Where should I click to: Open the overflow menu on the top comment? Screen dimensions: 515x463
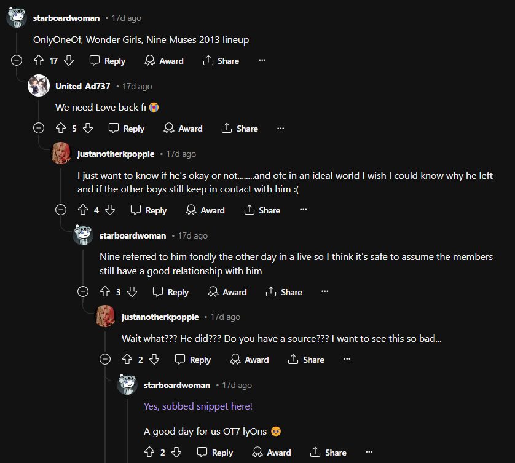click(262, 60)
